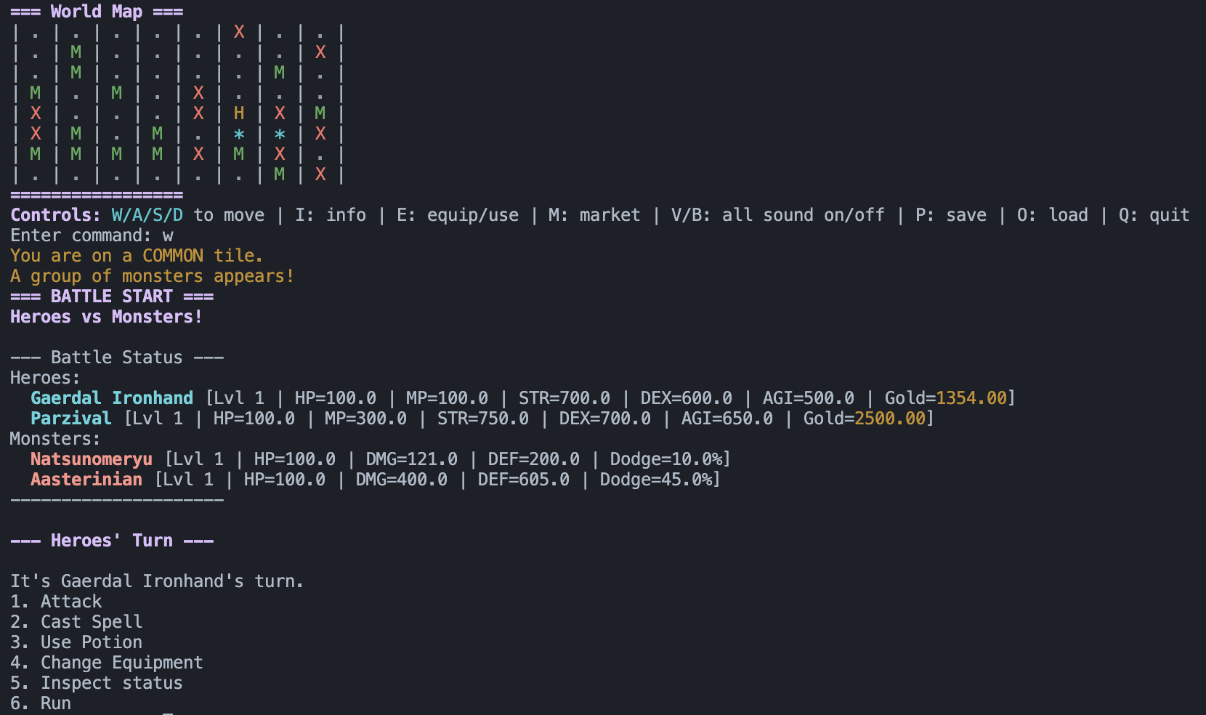Click the green M tile in bottom map row
Image resolution: width=1206 pixels, height=715 pixels.
[x=280, y=174]
